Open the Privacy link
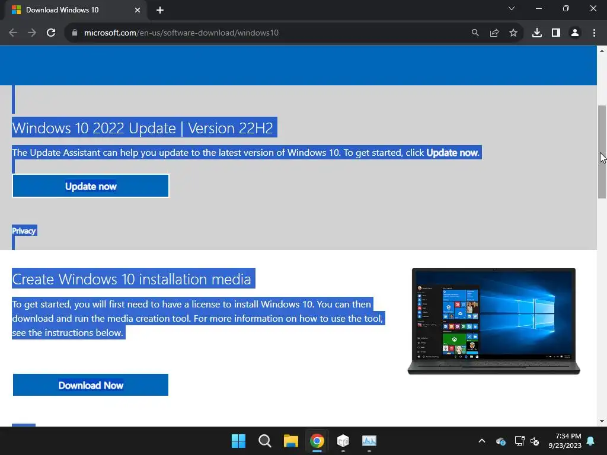Screen dimensions: 607x455 click(x=24, y=231)
